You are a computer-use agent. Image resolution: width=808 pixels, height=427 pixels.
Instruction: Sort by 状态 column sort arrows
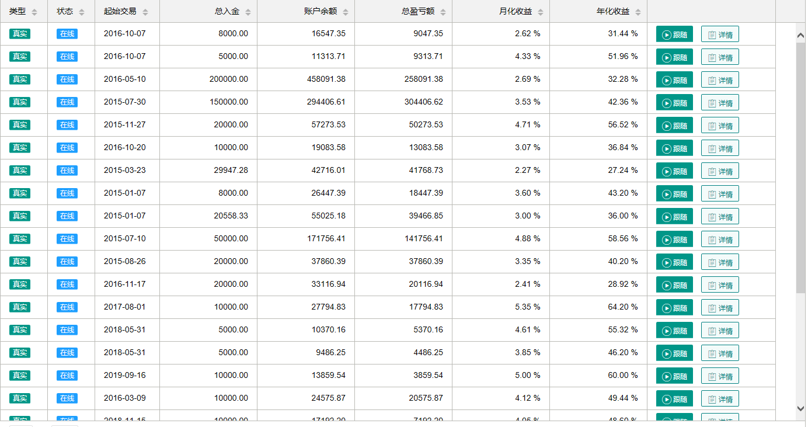(x=82, y=12)
